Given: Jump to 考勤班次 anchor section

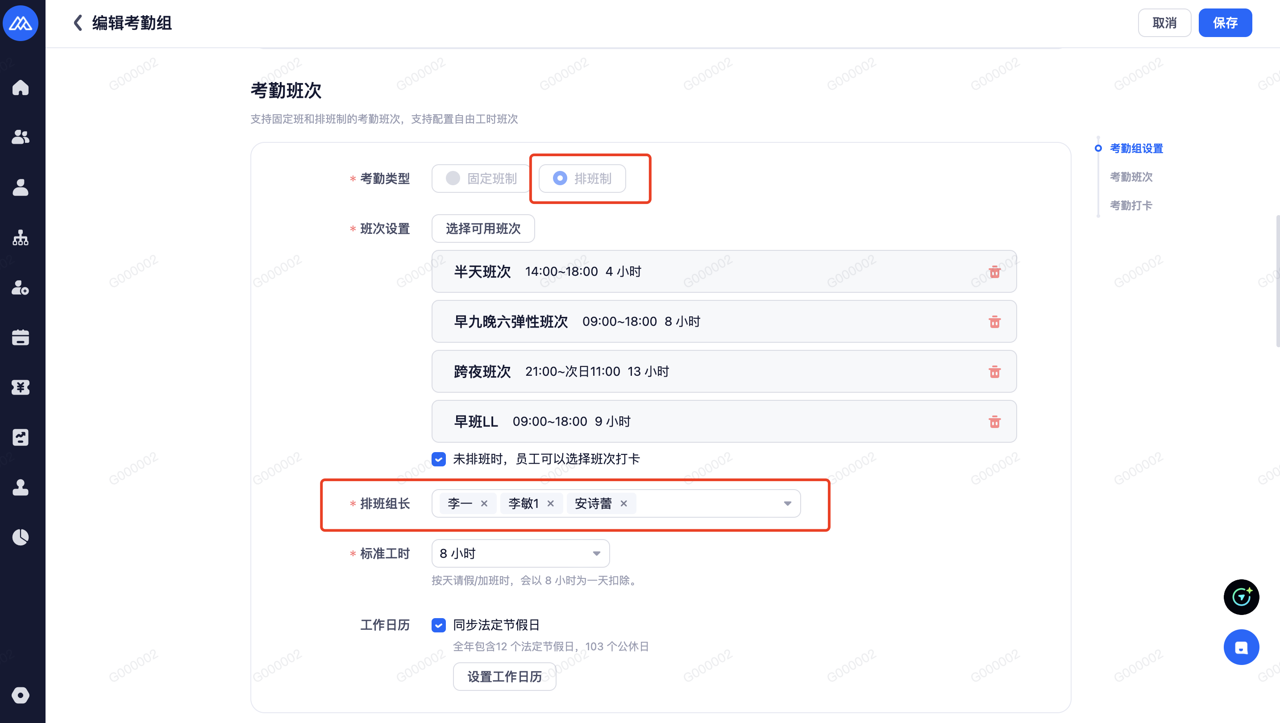Looking at the screenshot, I should [x=1131, y=177].
